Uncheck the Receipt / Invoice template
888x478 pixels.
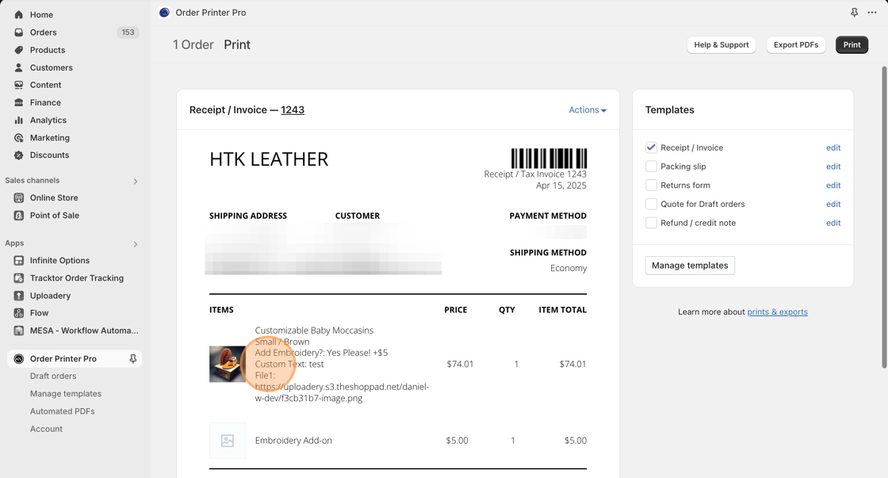pyautogui.click(x=651, y=147)
